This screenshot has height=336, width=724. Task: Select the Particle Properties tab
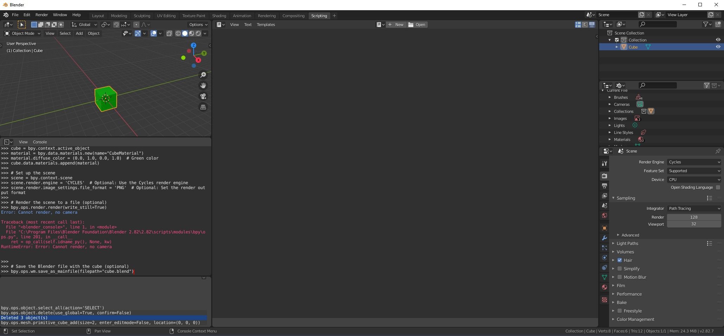[604, 248]
